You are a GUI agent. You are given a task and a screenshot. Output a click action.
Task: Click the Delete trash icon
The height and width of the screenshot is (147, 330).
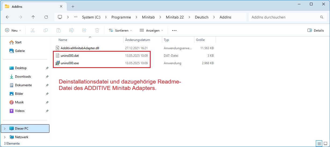click(97, 30)
